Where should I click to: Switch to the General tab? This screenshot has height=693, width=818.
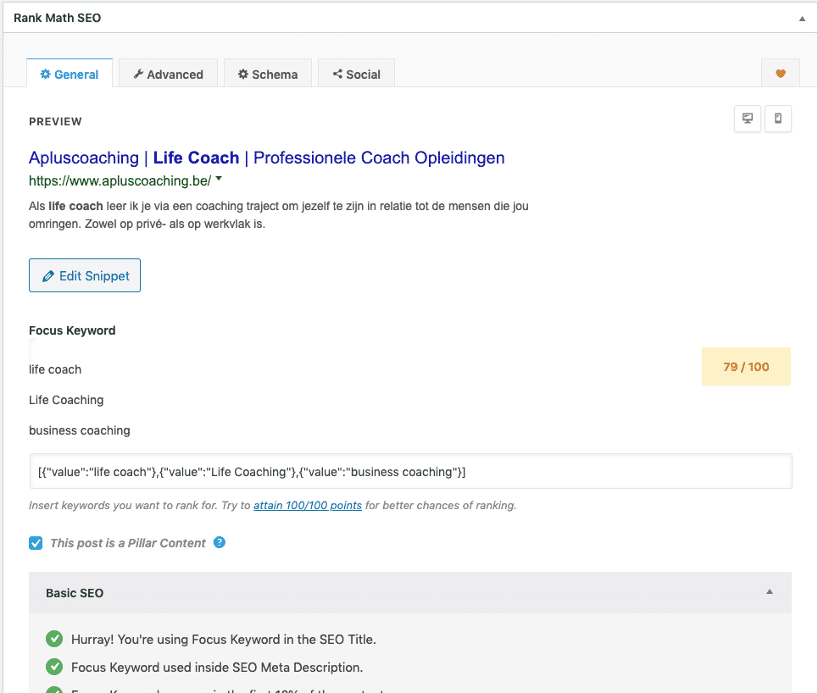coord(70,74)
